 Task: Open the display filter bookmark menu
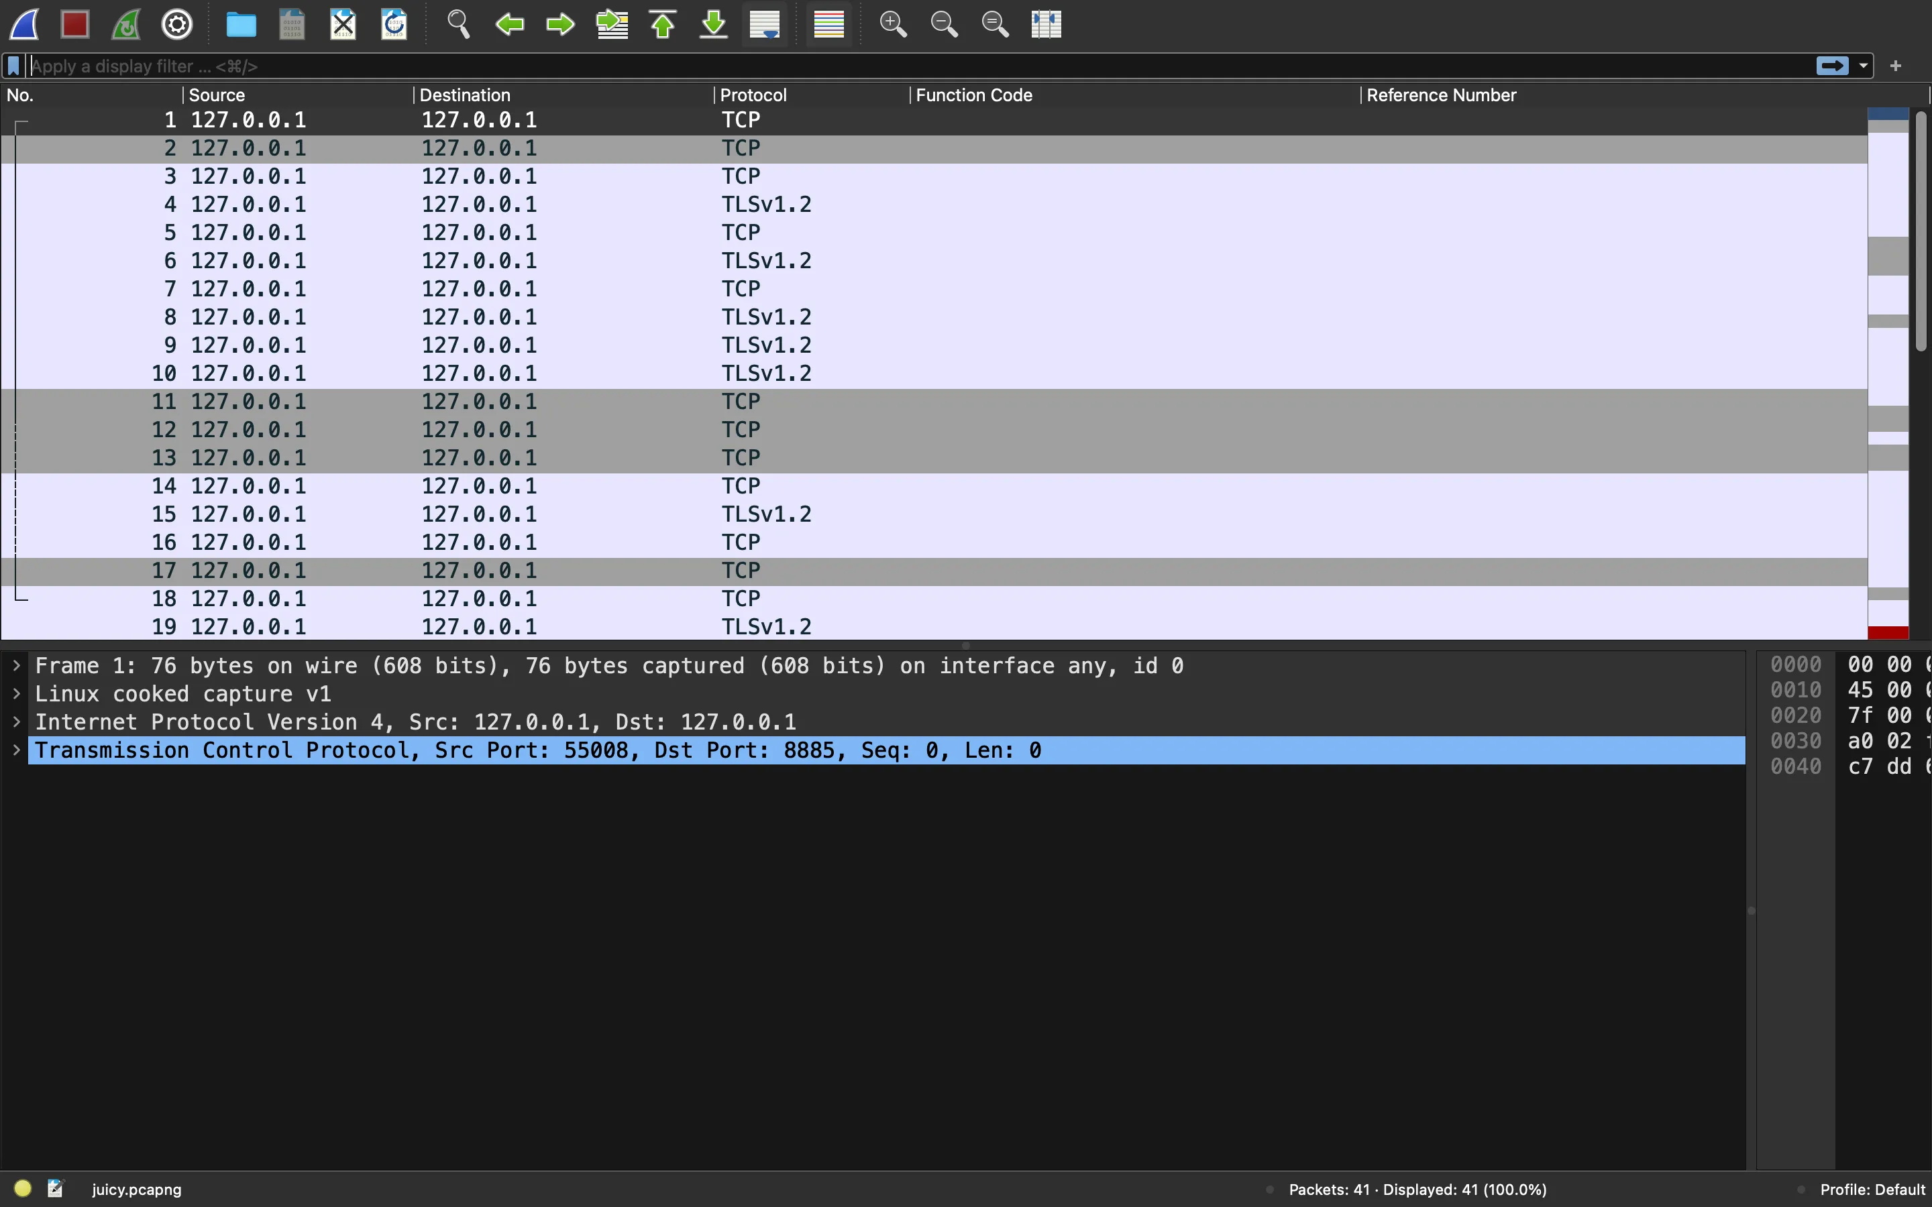click(x=13, y=66)
